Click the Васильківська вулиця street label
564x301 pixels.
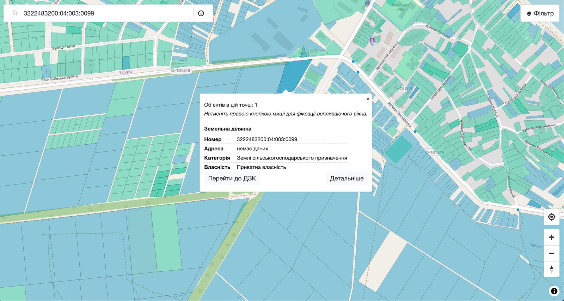coord(60,78)
